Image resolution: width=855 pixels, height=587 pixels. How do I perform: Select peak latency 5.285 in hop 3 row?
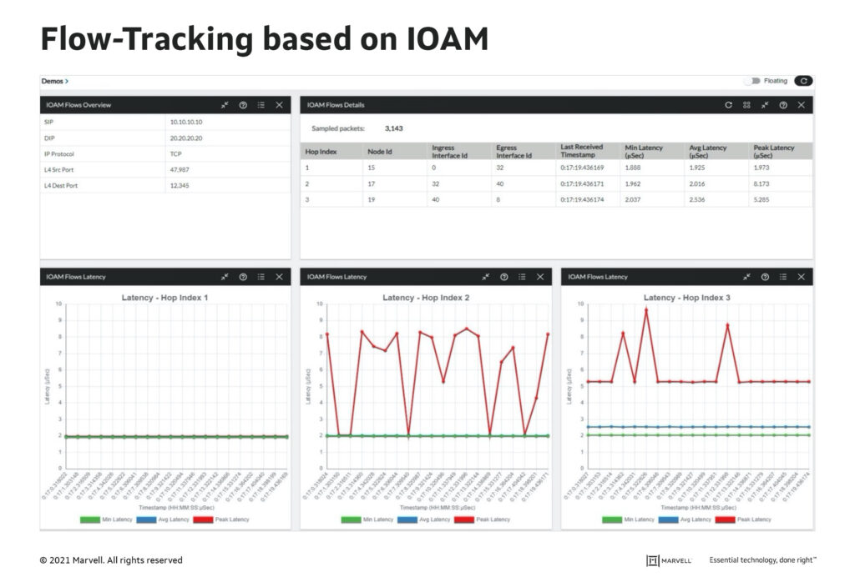(x=761, y=200)
